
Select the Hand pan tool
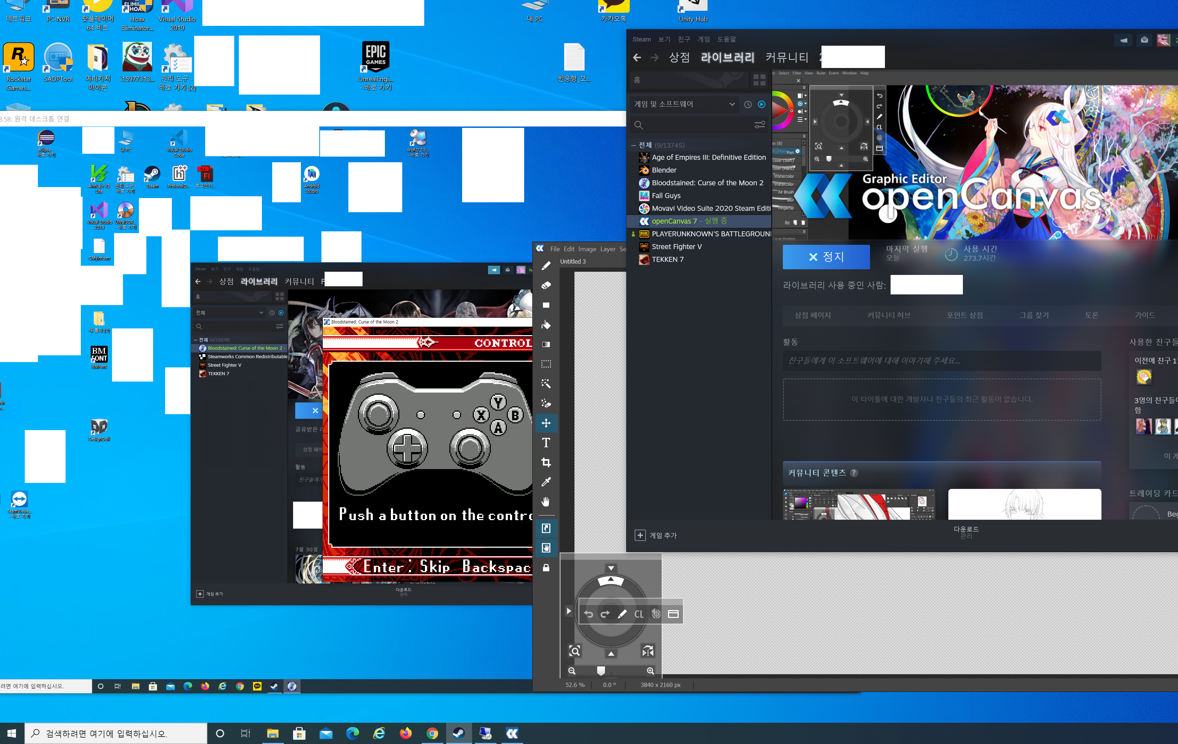point(546,502)
